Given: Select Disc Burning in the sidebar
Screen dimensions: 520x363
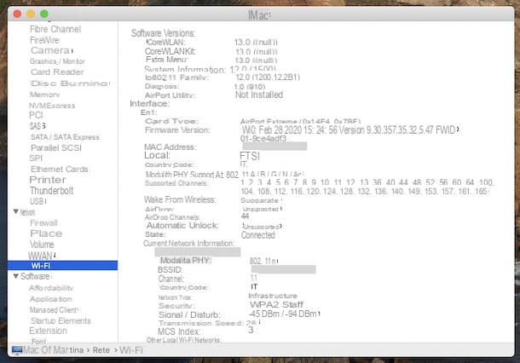Looking at the screenshot, I should (x=70, y=84).
